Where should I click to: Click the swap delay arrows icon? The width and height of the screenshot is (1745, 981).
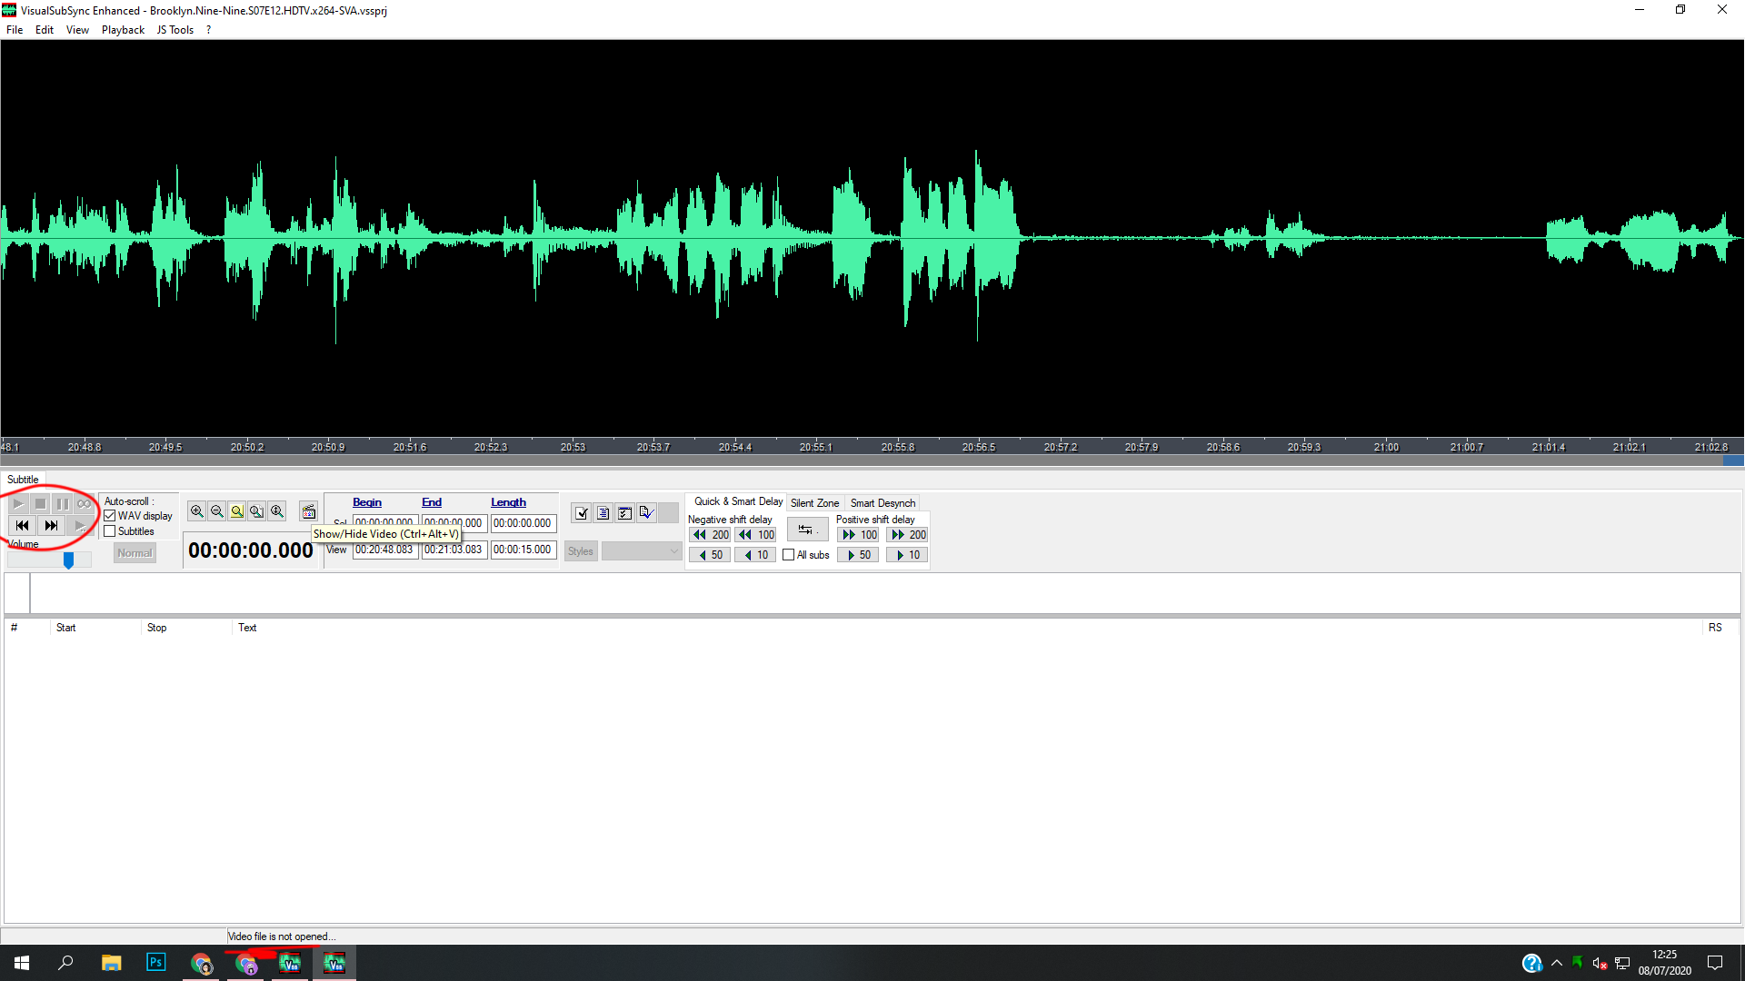[806, 530]
